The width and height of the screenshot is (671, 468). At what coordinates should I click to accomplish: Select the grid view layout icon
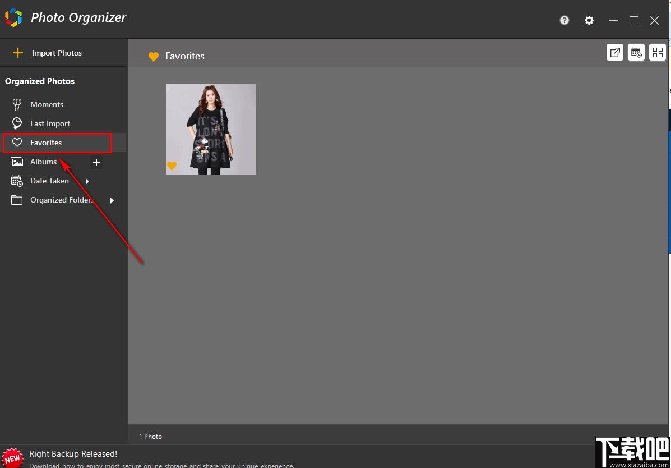click(658, 53)
